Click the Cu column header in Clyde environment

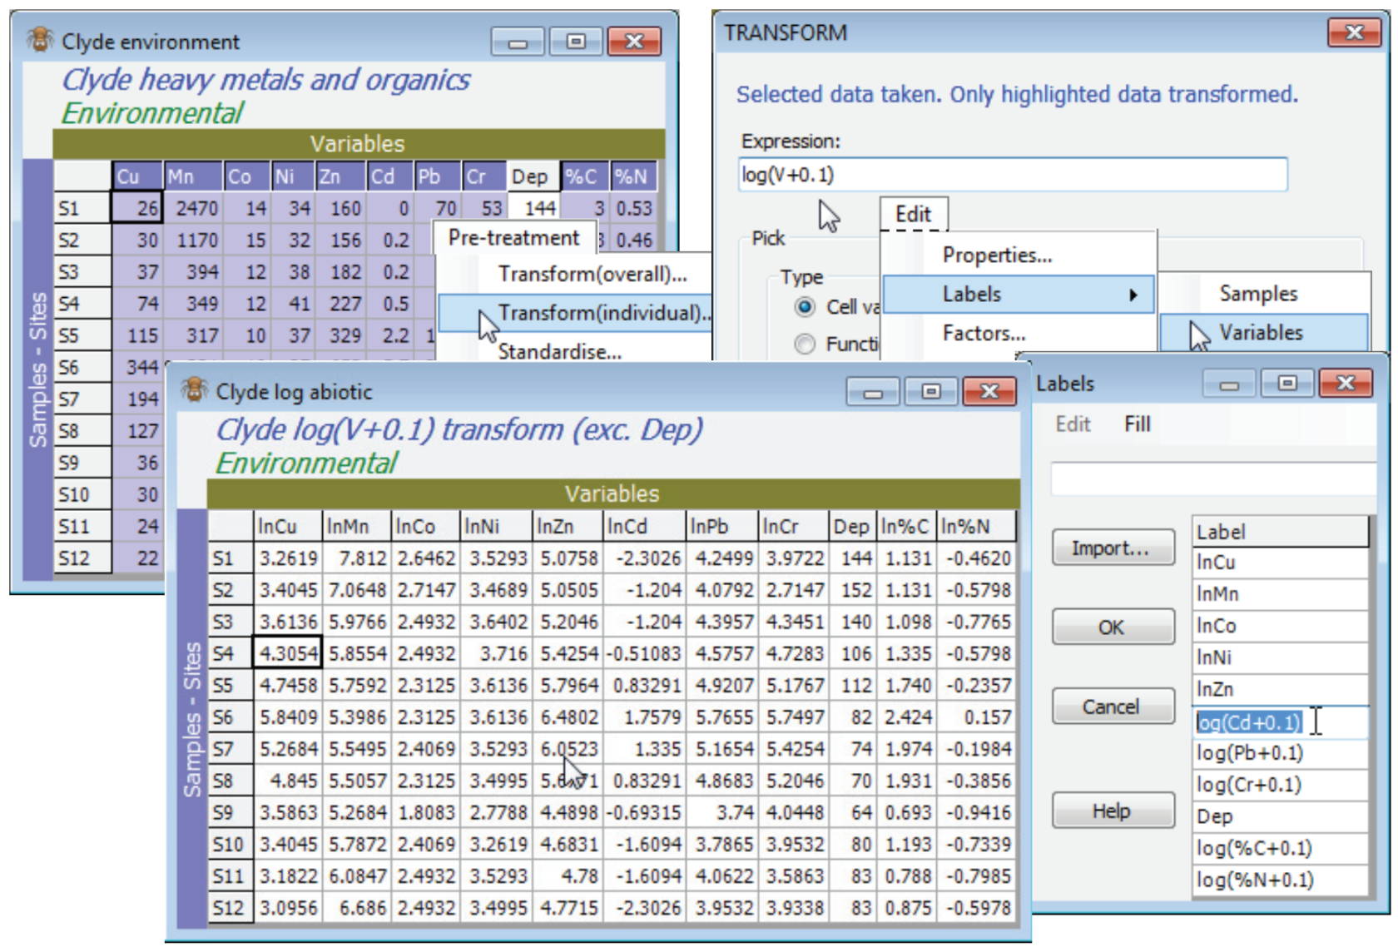coord(137,176)
